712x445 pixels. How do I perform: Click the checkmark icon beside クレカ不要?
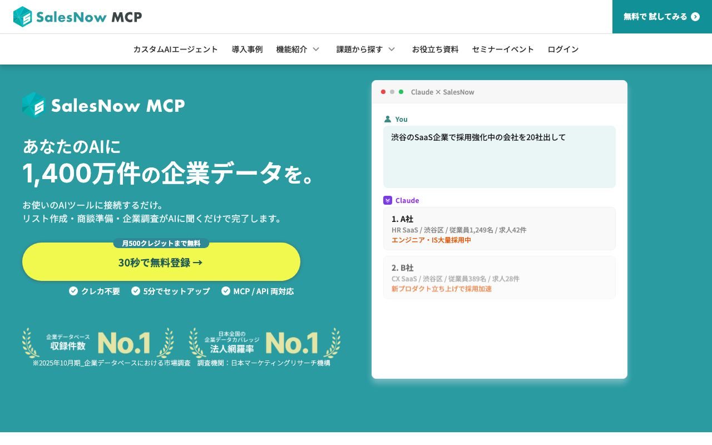point(73,291)
